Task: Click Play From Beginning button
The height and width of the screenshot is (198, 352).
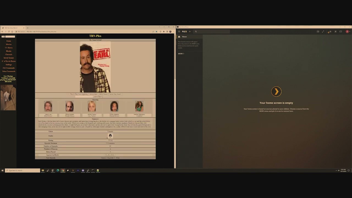Action: [x=81, y=94]
